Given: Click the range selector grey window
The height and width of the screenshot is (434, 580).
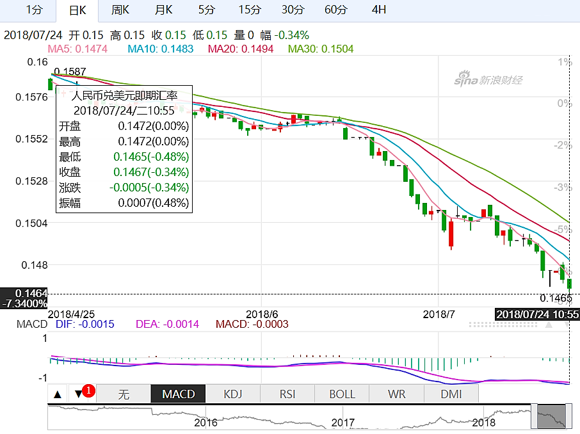Looking at the screenshot, I should pos(552,416).
